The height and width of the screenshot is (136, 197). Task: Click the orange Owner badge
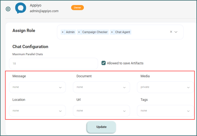pos(77,8)
